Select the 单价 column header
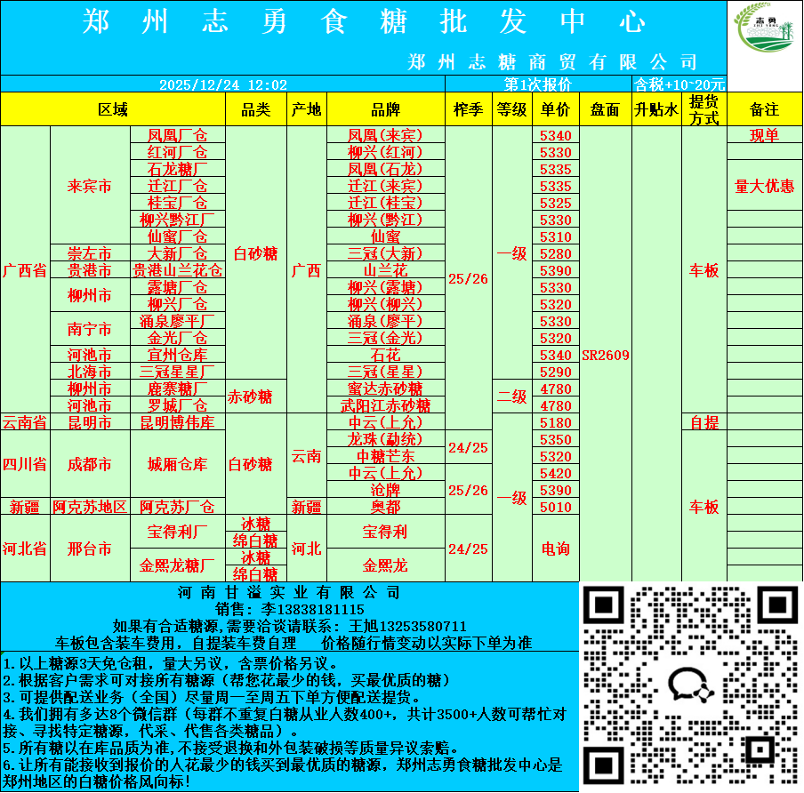Image resolution: width=804 pixels, height=793 pixels. coord(556,110)
